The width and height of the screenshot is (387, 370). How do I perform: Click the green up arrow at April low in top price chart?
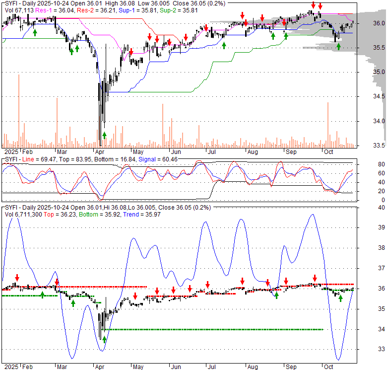point(104,135)
